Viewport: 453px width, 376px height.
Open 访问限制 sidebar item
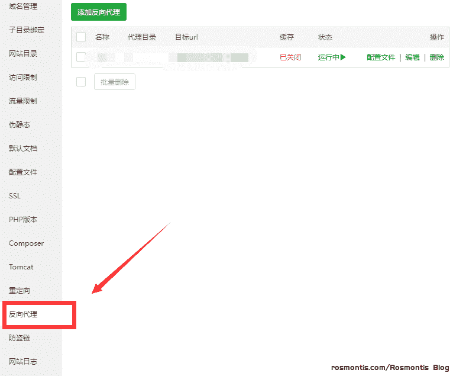click(23, 77)
